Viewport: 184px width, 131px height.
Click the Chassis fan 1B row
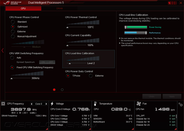[x=156, y=122]
